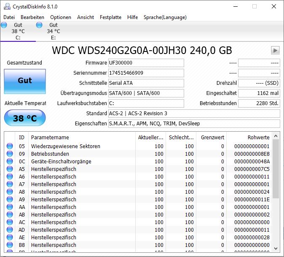Viewport: 284px width, 257px height.
Task: Click the blue Gut health status button
Action: 25,81
